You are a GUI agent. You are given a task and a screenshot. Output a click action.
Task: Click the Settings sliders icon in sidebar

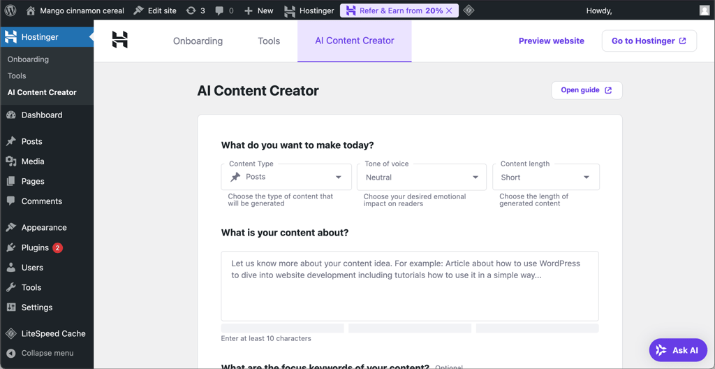click(11, 307)
